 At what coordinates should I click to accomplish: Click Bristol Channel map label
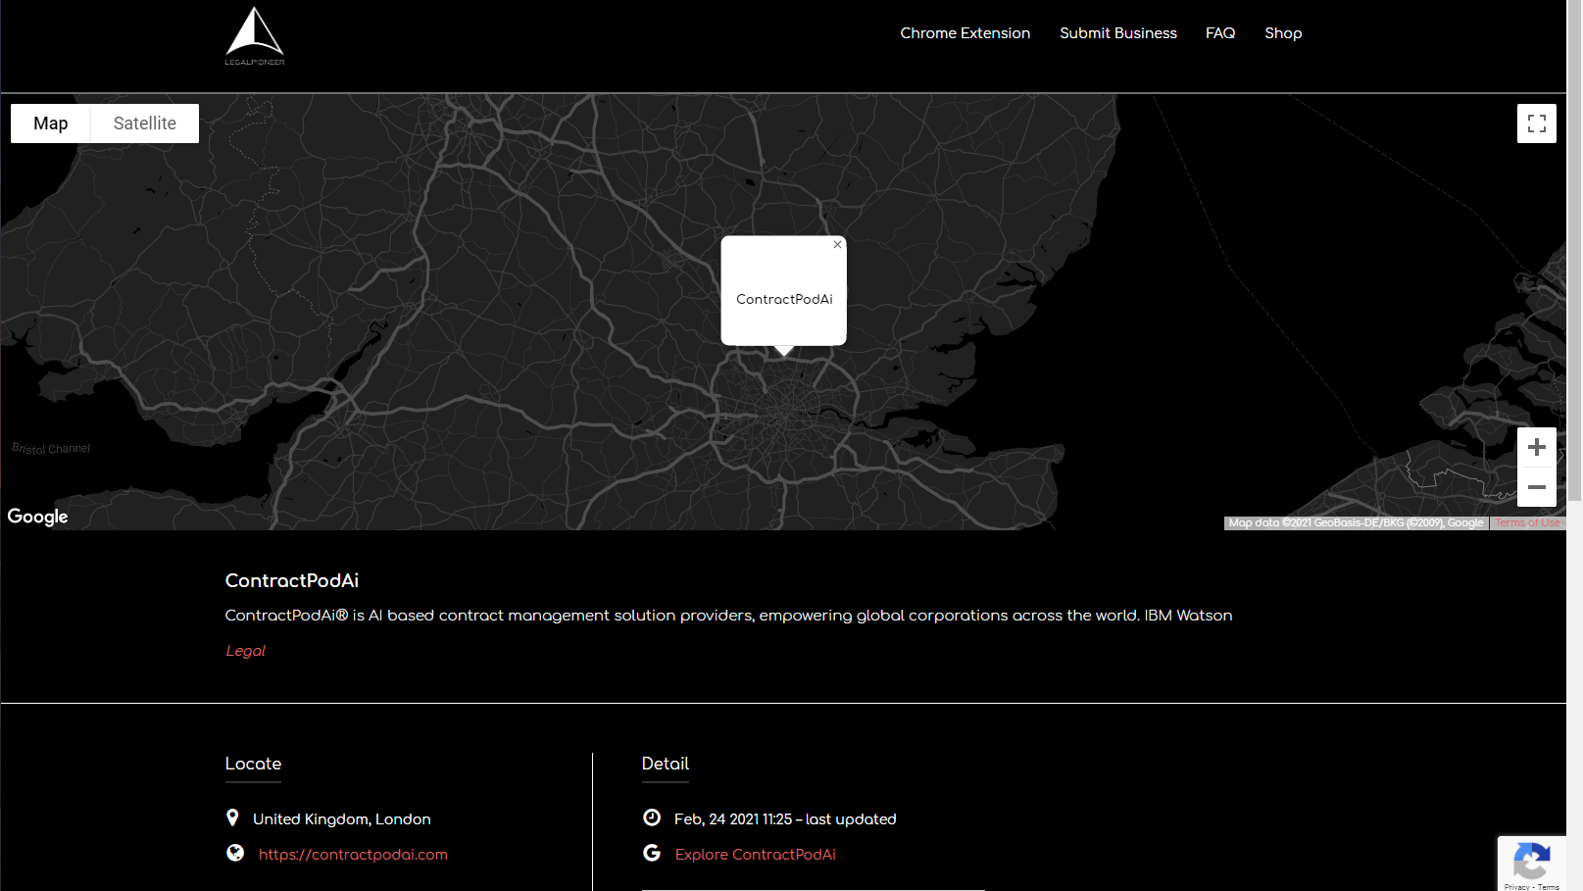[51, 448]
